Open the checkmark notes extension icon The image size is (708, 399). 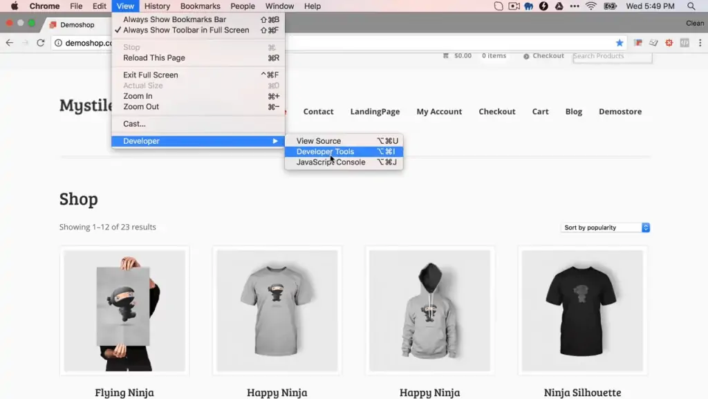[654, 42]
